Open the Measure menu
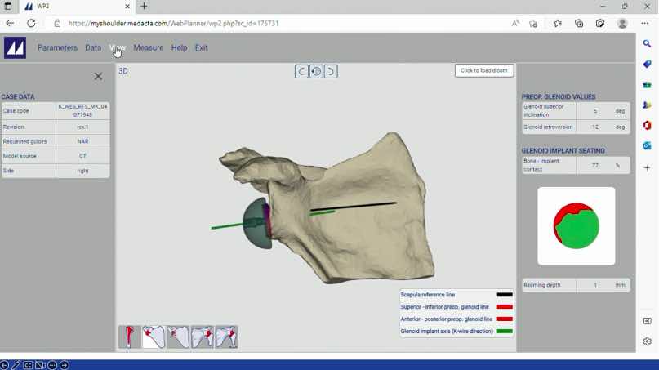659x370 pixels. tap(148, 48)
